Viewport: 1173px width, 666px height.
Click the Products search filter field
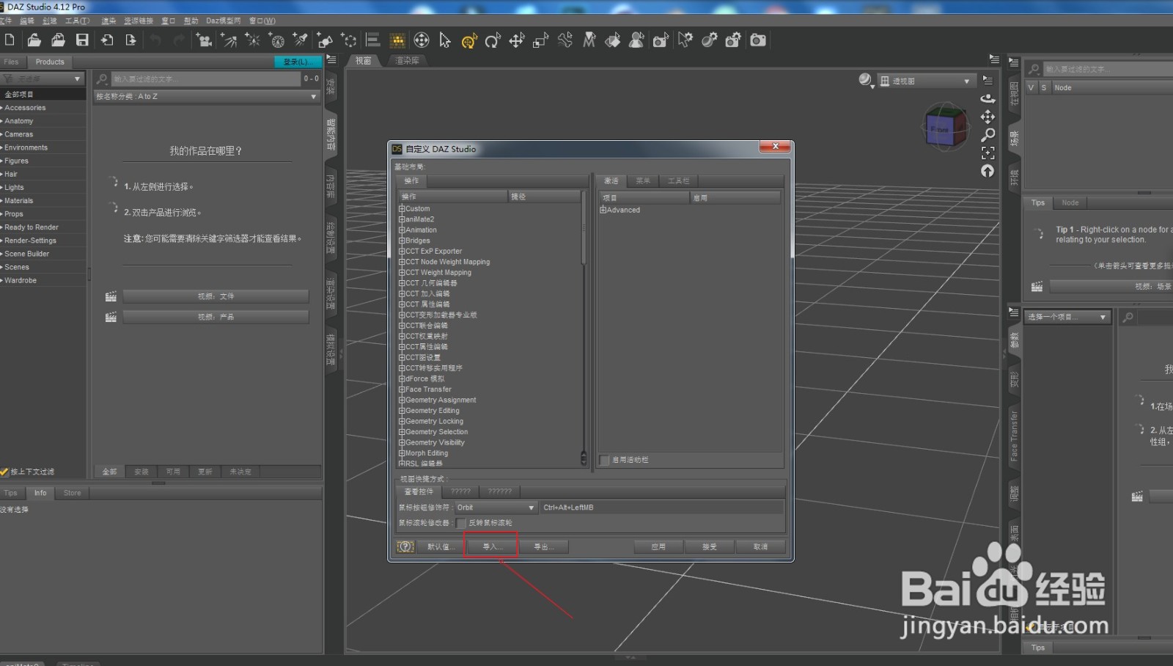click(207, 78)
